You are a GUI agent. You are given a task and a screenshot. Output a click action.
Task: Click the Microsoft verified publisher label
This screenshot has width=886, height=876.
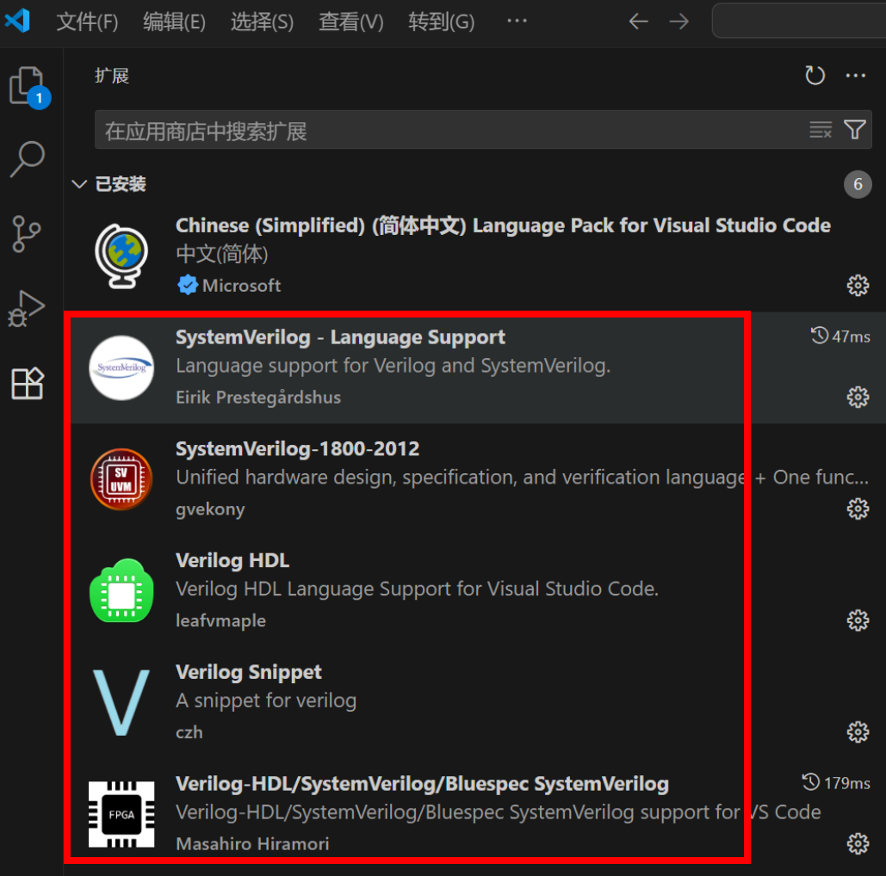coord(241,285)
